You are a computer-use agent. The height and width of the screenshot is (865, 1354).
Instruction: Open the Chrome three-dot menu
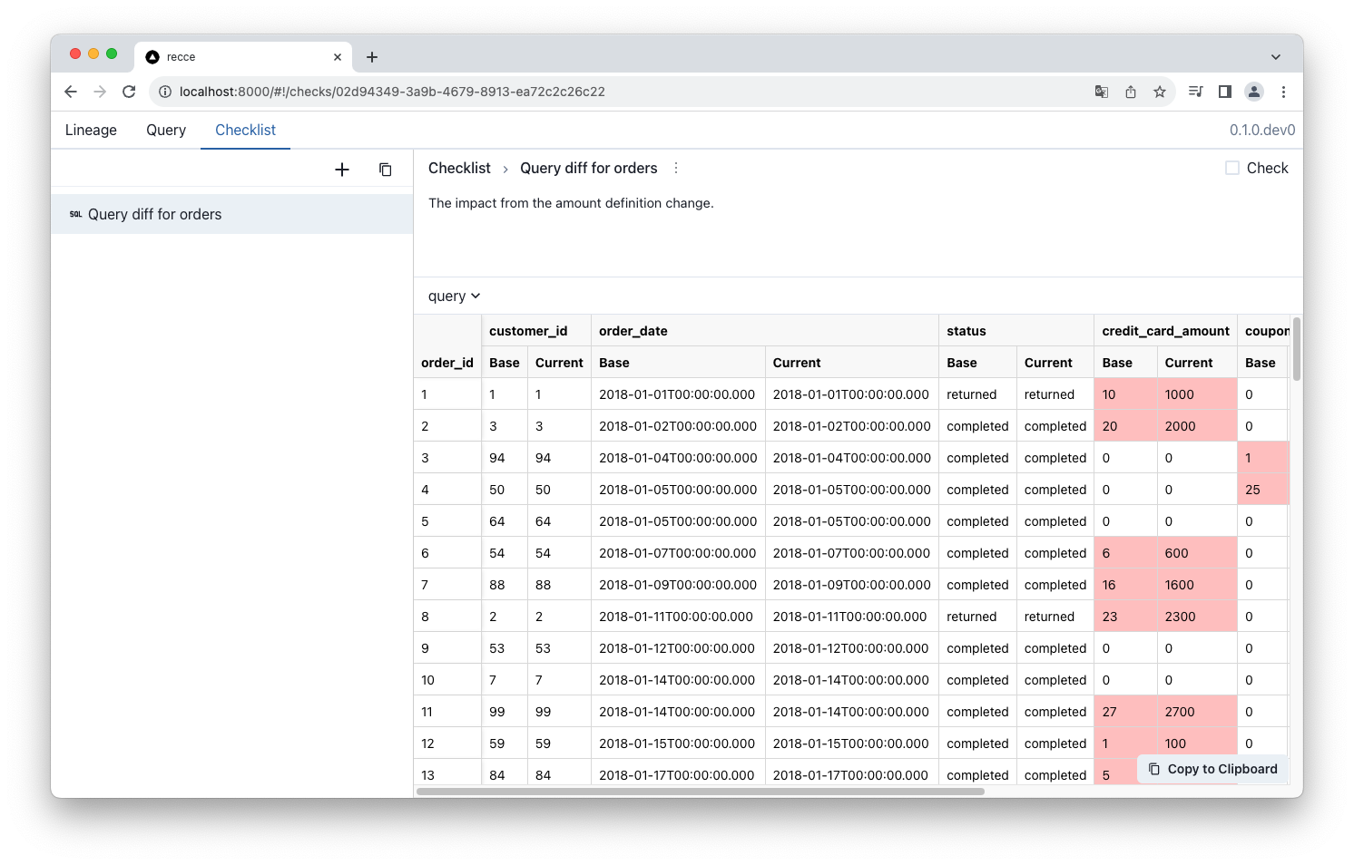1283,92
